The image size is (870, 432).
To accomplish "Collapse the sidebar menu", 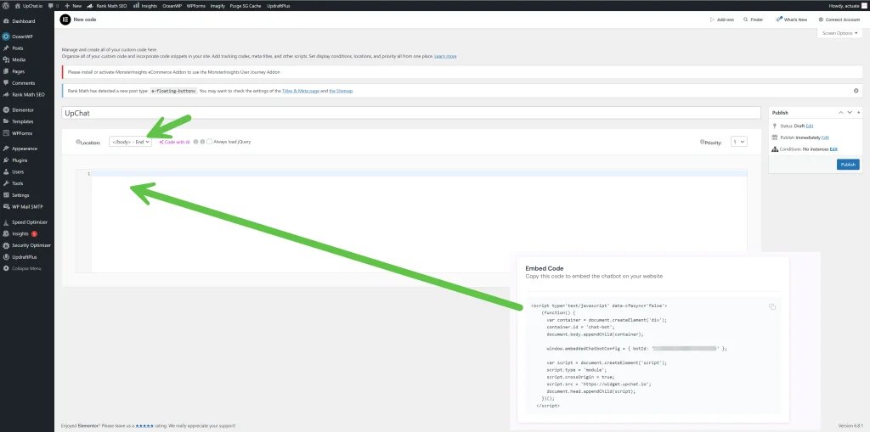I will pyautogui.click(x=27, y=269).
